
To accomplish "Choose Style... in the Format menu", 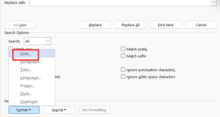I will coord(26,94).
